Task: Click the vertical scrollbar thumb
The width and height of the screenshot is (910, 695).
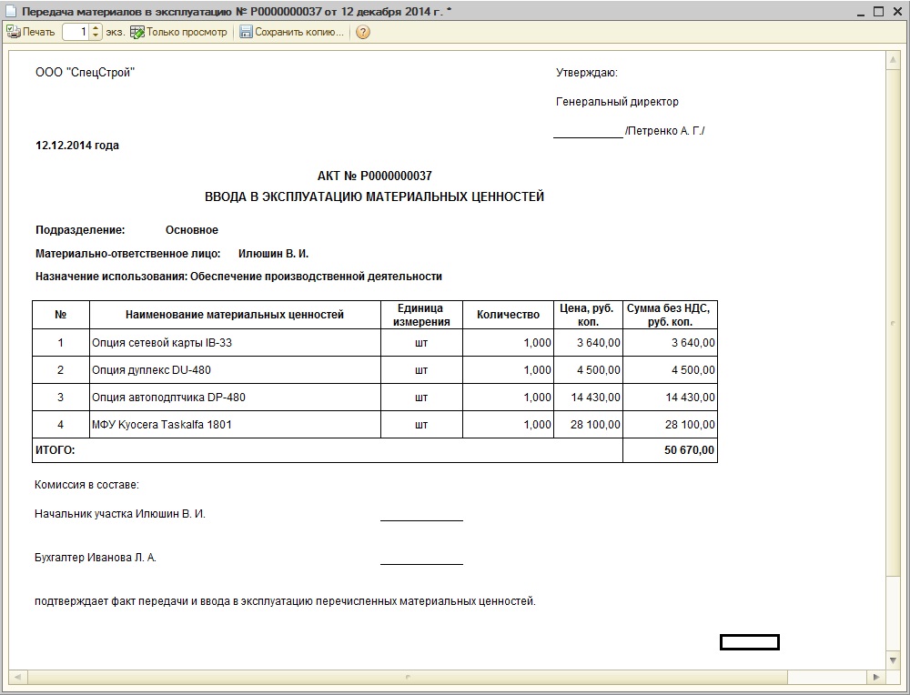Action: (894, 322)
